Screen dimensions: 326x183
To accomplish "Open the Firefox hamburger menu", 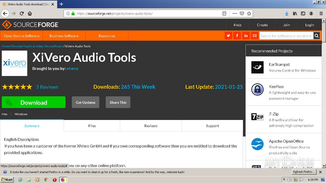I will 321,13.
